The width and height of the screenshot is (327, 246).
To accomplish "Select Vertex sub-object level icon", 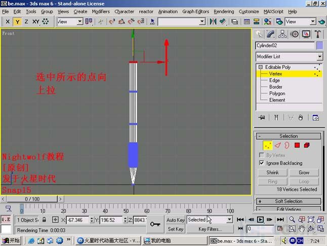I will pos(268,145).
